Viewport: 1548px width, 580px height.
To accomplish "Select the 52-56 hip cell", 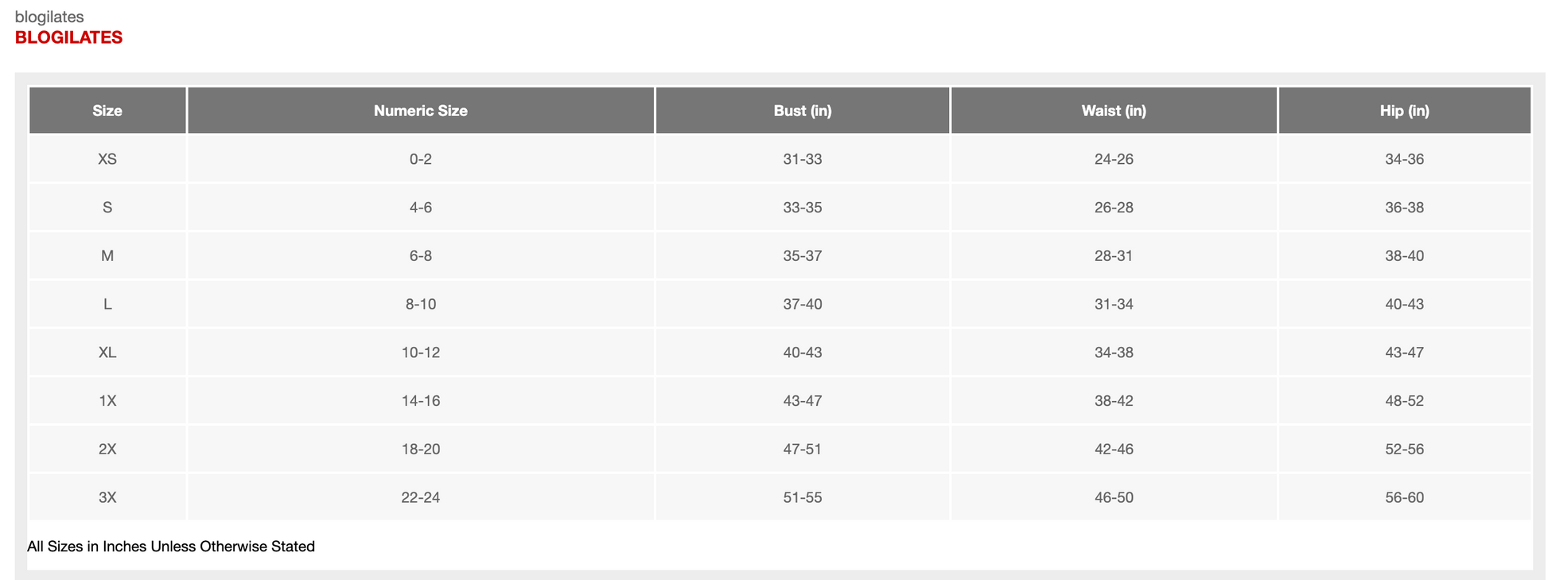I will pyautogui.click(x=1404, y=449).
